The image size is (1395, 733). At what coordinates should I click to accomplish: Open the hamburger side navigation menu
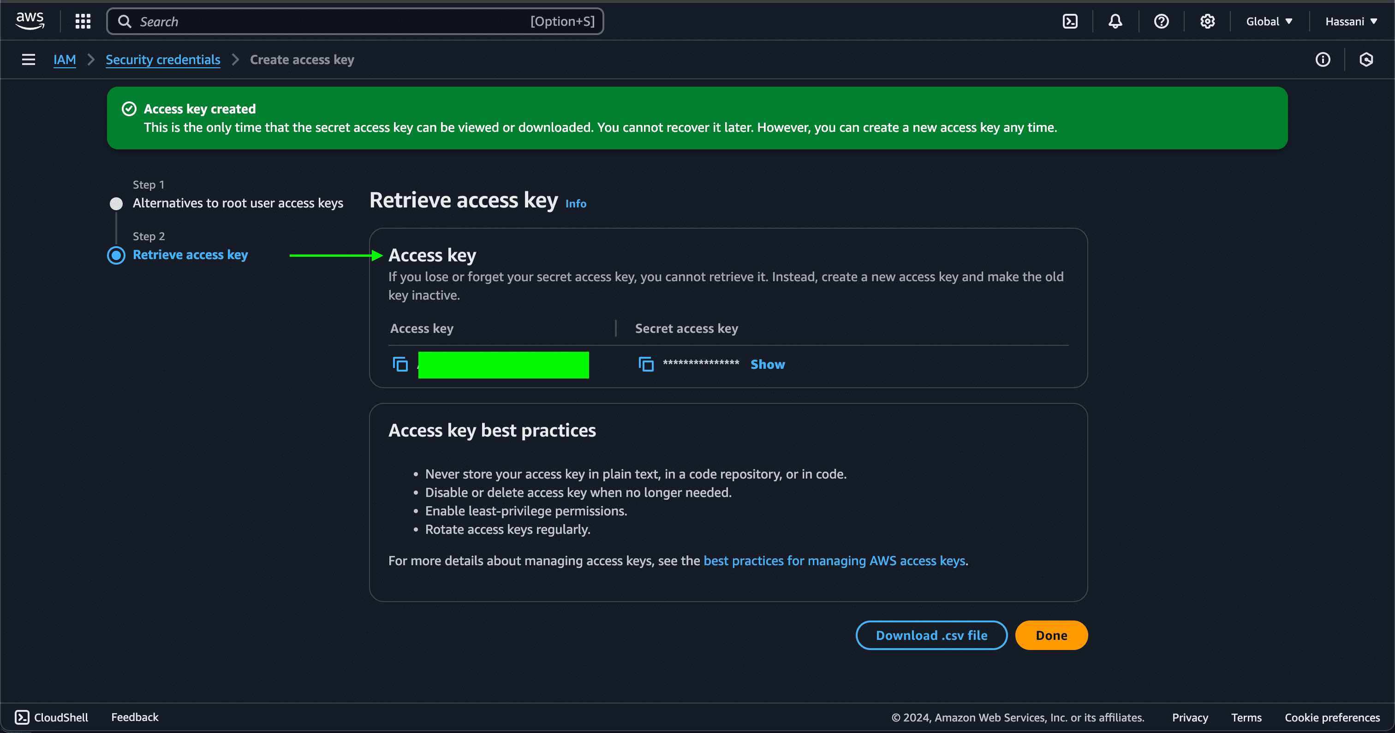click(x=28, y=59)
